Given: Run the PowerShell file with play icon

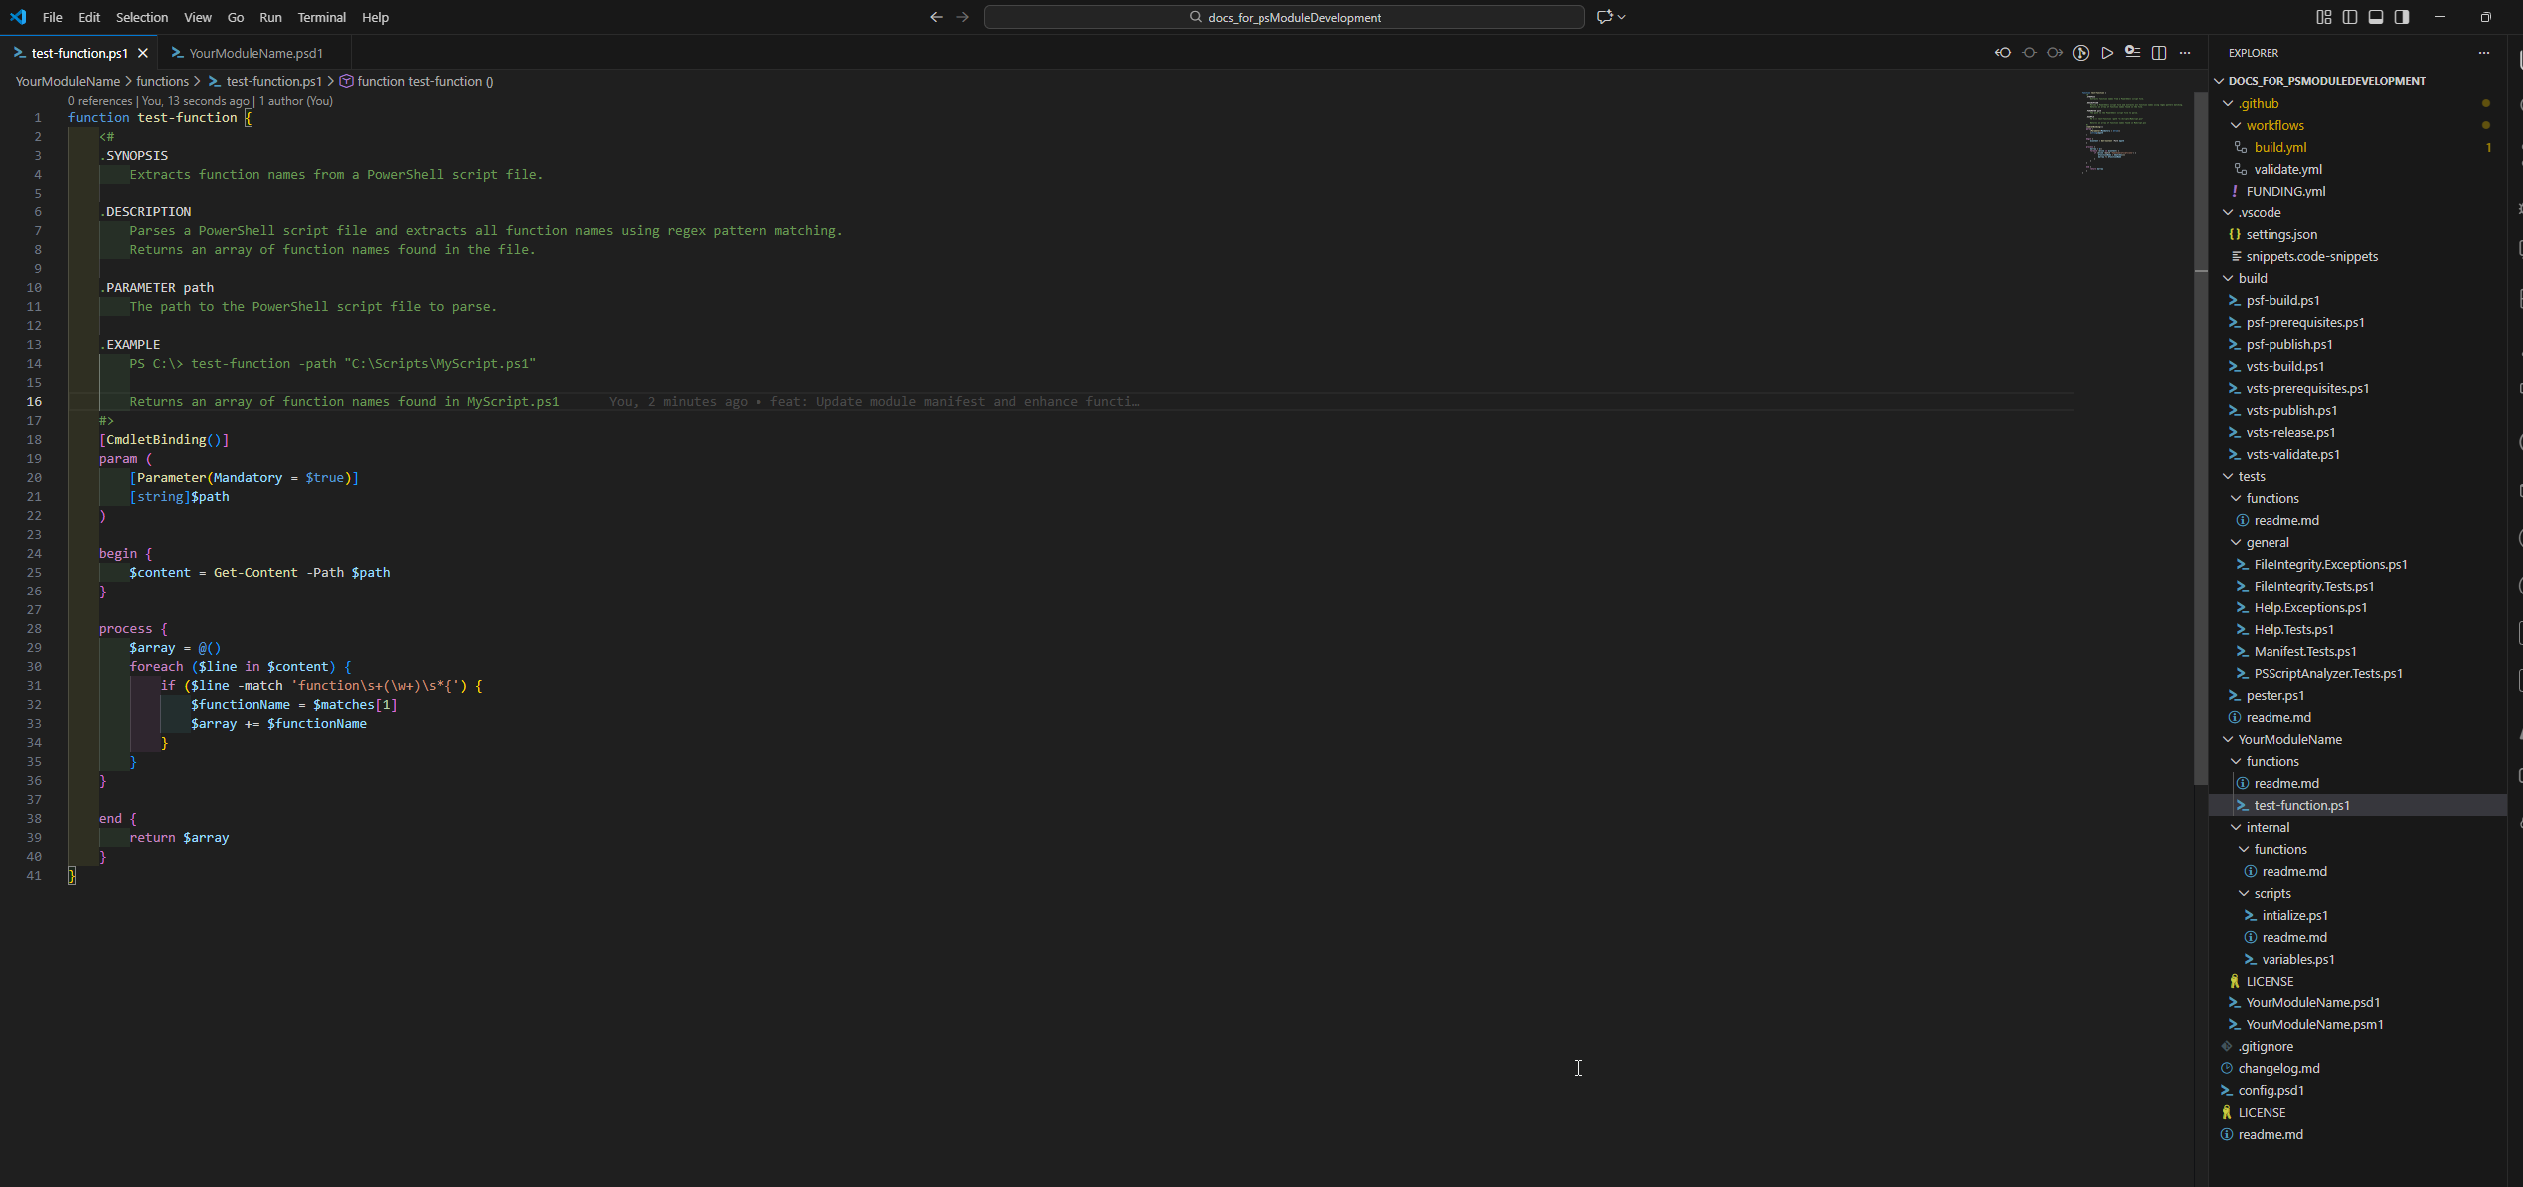Looking at the screenshot, I should (x=2107, y=53).
